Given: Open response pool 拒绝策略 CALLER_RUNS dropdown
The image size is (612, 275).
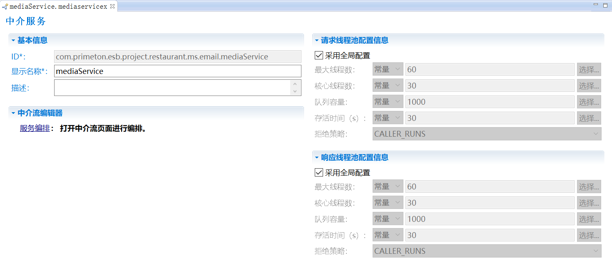Looking at the screenshot, I should (x=487, y=251).
